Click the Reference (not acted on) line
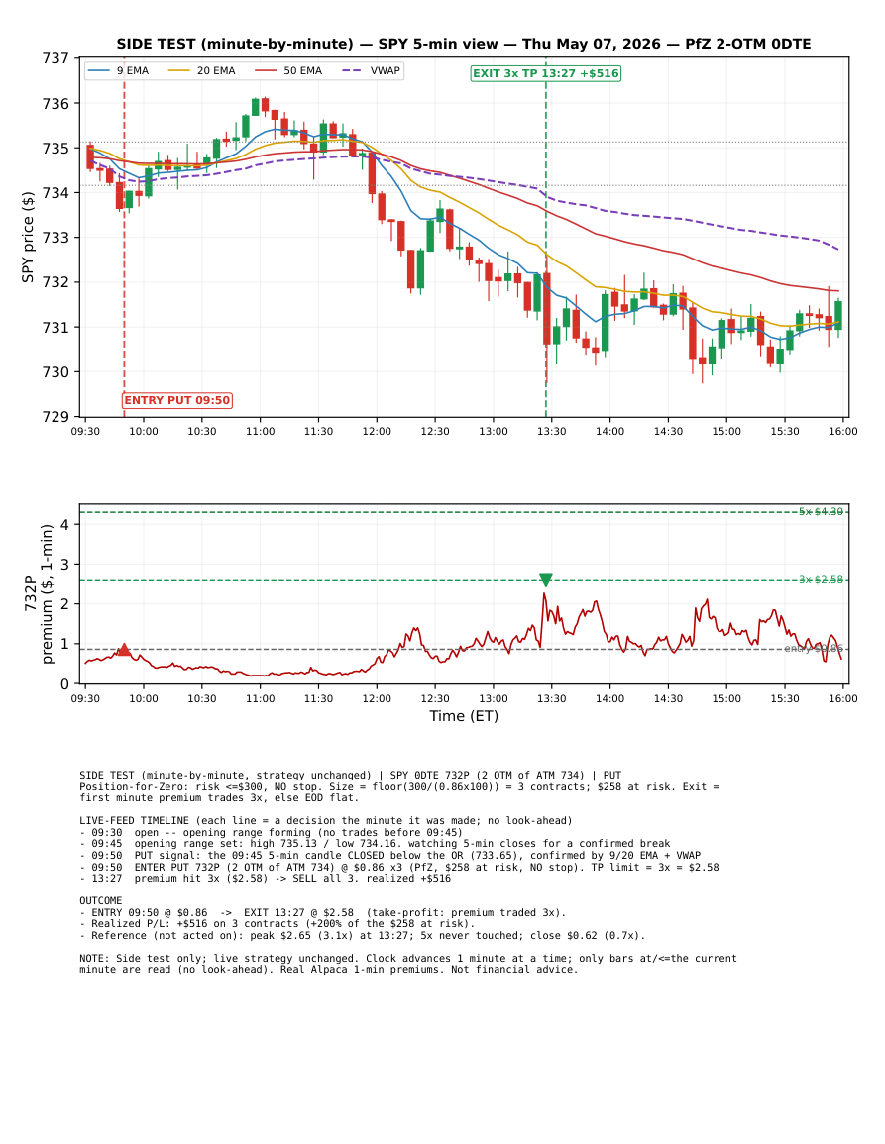This screenshot has height=1144, width=885. coord(362,935)
